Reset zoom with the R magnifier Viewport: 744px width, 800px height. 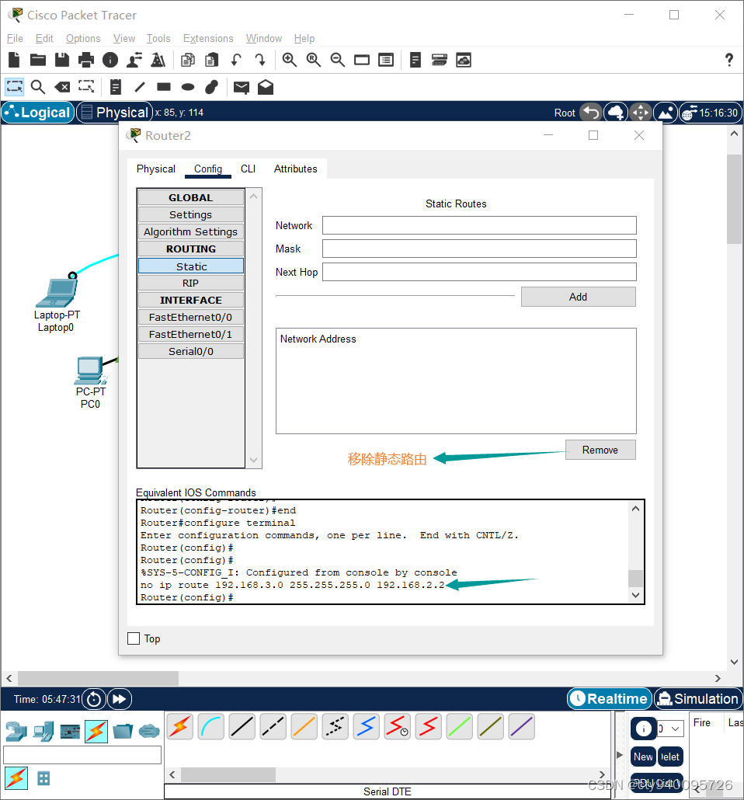click(313, 61)
